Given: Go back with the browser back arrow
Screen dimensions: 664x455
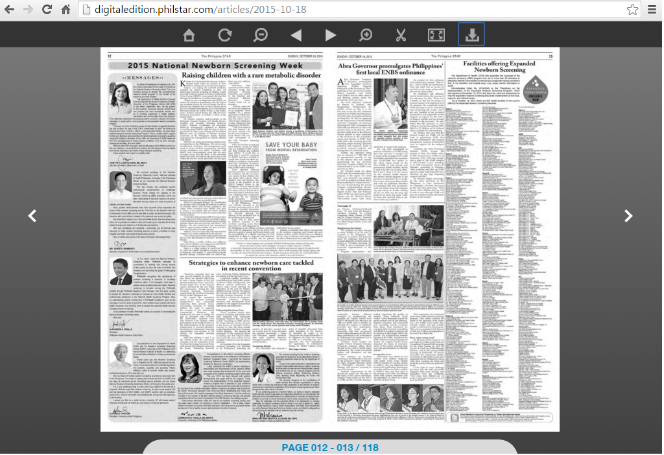Looking at the screenshot, I should (x=9, y=9).
